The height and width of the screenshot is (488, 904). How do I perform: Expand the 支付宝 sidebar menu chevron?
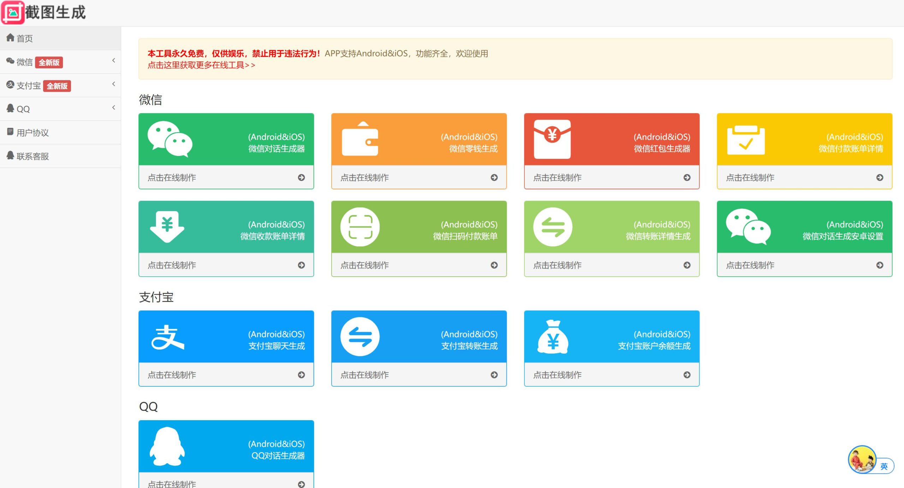114,84
